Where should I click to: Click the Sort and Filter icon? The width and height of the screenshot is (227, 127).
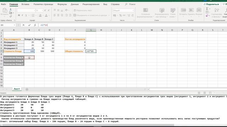coord(216,10)
